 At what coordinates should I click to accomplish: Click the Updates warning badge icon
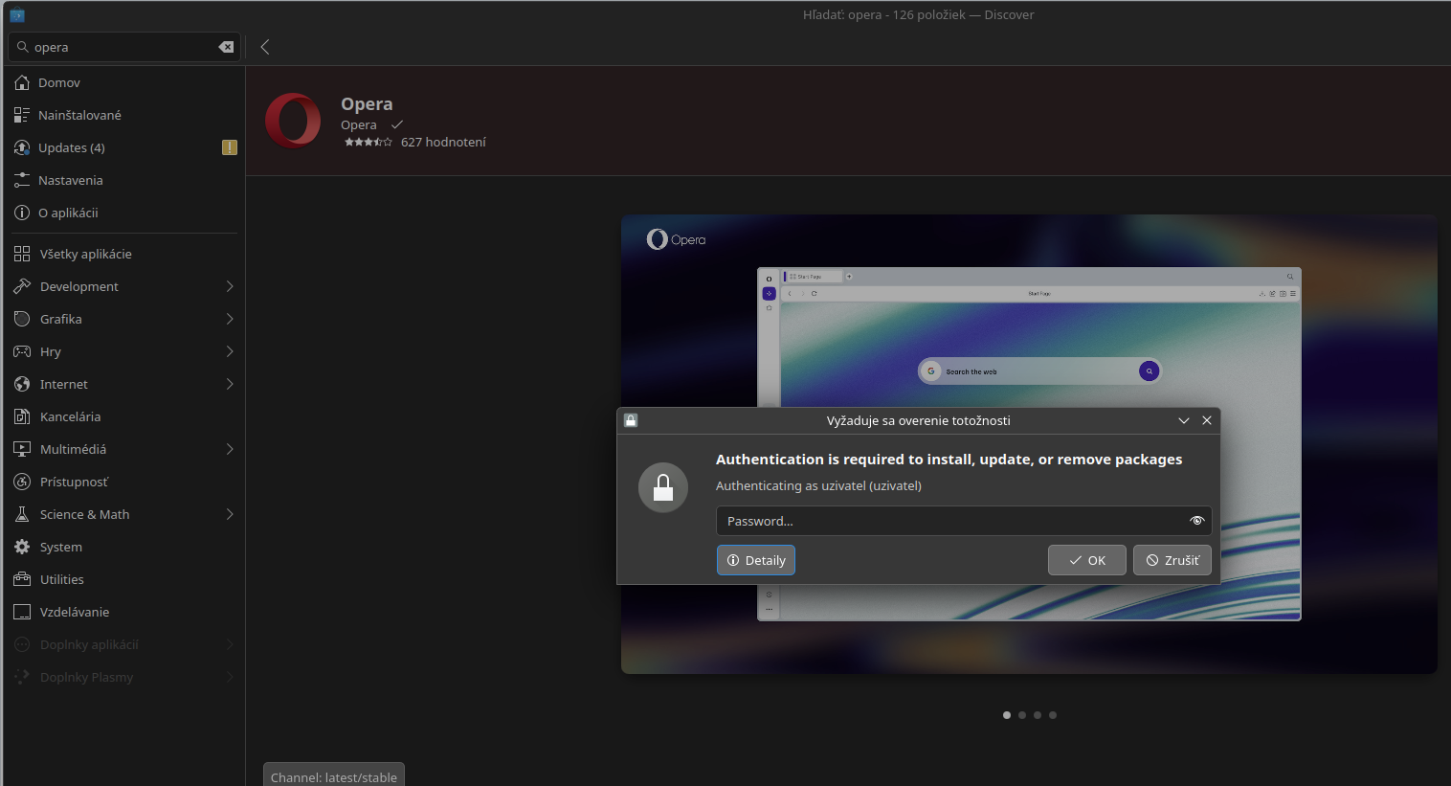[230, 147]
